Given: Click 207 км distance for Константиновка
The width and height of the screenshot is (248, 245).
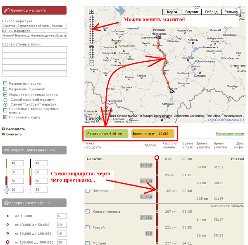Looking at the screenshot, I should 171,211.
